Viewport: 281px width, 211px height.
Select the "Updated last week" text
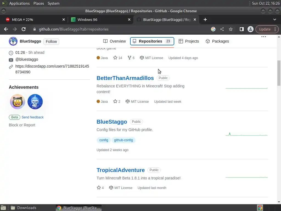point(168,102)
